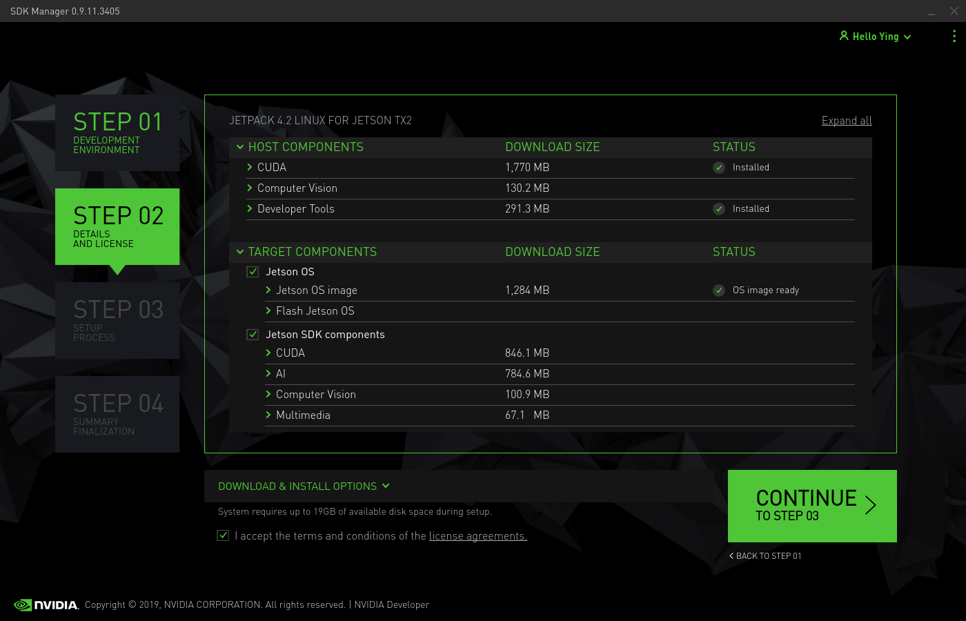Click Continue to Step 03 button
Screen dimensions: 966x621
(812, 506)
